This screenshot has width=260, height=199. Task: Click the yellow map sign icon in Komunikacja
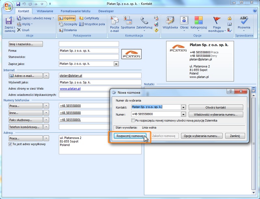[x=156, y=30]
